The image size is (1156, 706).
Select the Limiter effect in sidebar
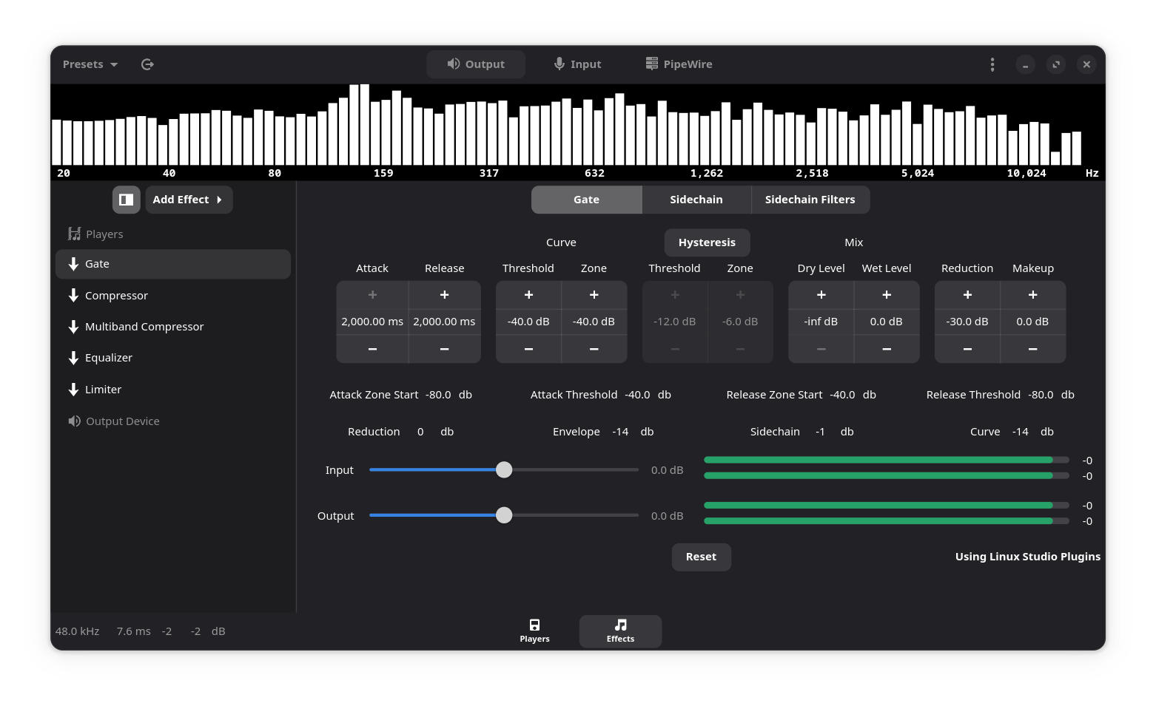tap(173, 390)
